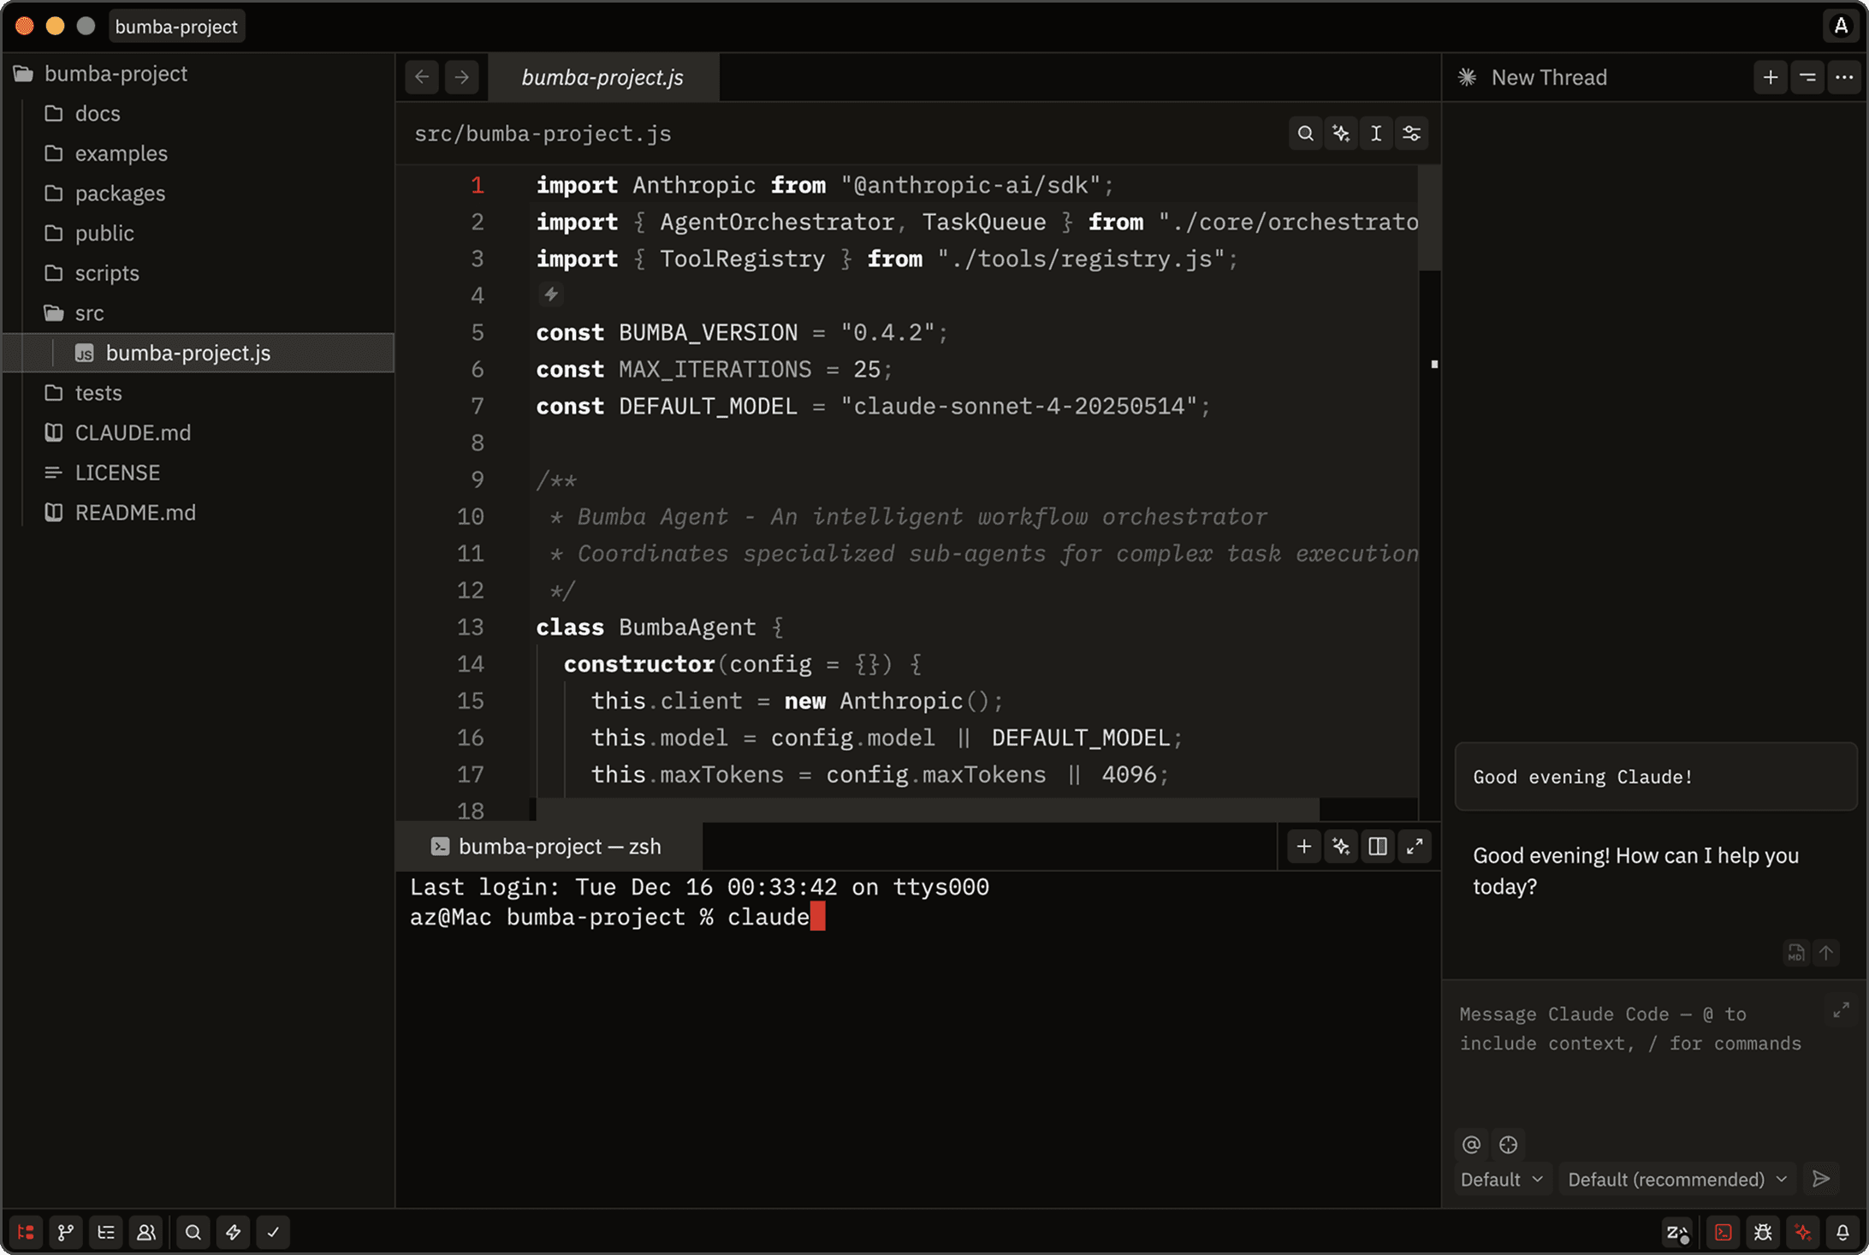
Task: Open the debugger bug icon
Action: click(1763, 1232)
